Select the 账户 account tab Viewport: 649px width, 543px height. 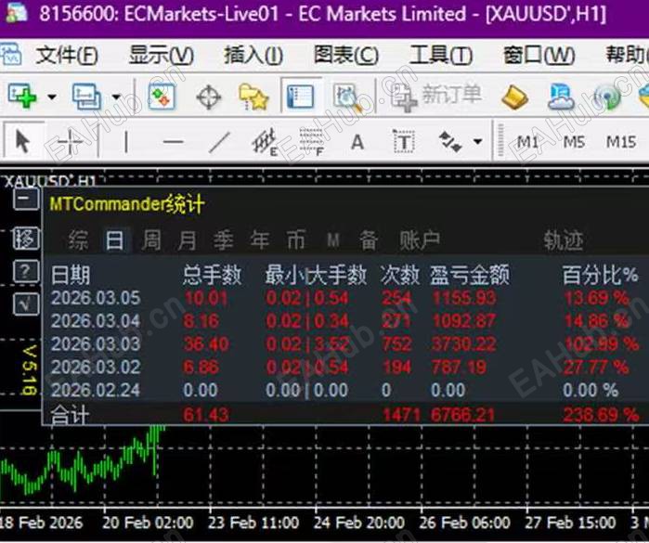[419, 240]
